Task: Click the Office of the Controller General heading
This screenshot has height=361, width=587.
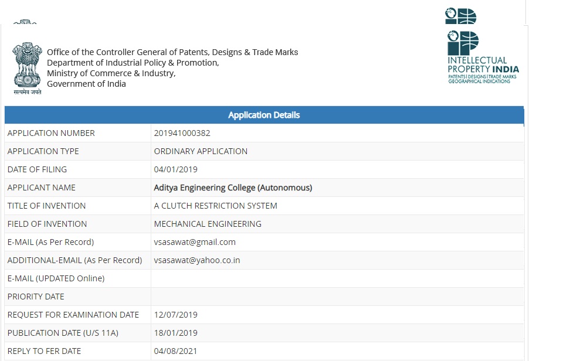Action: tap(172, 52)
